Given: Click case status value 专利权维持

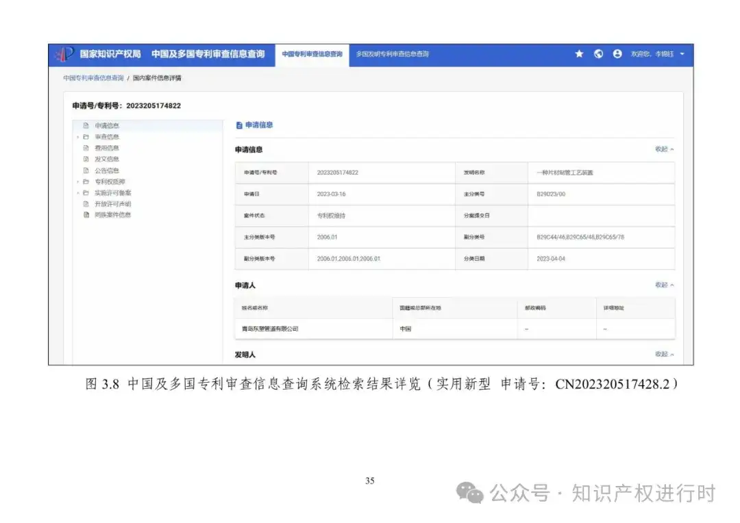Looking at the screenshot, I should [x=332, y=216].
